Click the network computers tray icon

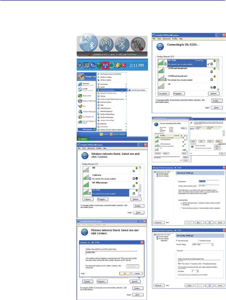(86, 66)
